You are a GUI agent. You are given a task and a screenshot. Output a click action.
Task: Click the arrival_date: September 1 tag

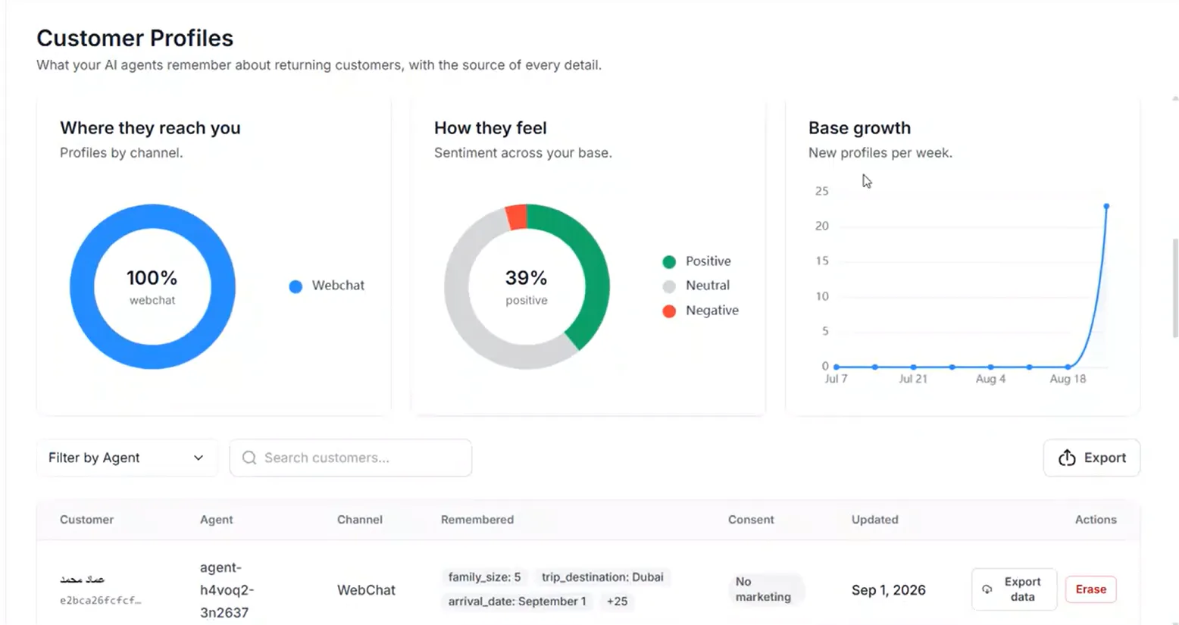click(x=517, y=602)
